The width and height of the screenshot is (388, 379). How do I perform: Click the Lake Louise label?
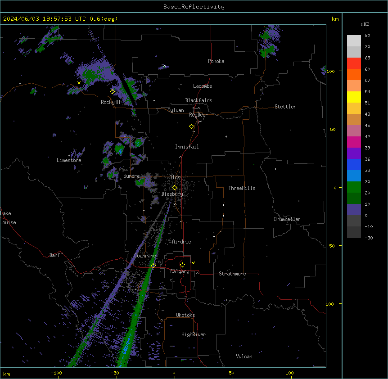click(8, 218)
